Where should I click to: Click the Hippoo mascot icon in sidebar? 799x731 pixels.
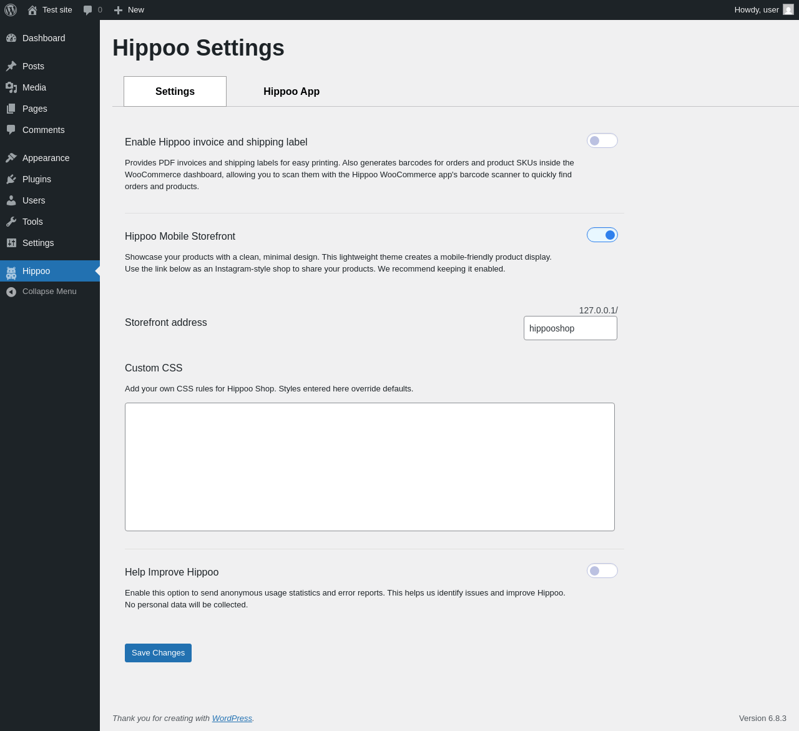point(11,272)
